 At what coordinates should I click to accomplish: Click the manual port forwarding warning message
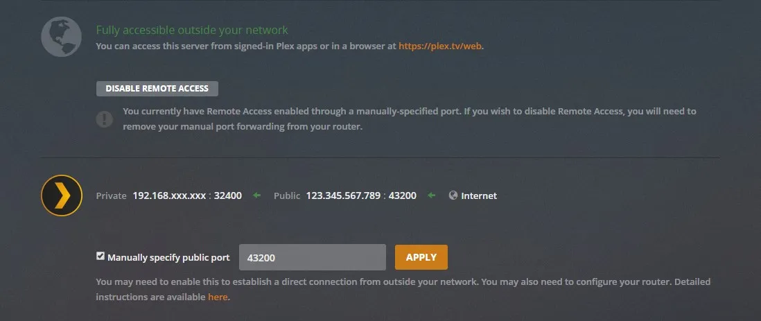coord(409,119)
